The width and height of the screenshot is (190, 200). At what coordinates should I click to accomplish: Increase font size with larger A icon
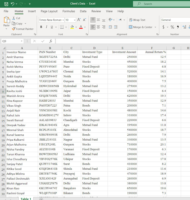click(79, 20)
